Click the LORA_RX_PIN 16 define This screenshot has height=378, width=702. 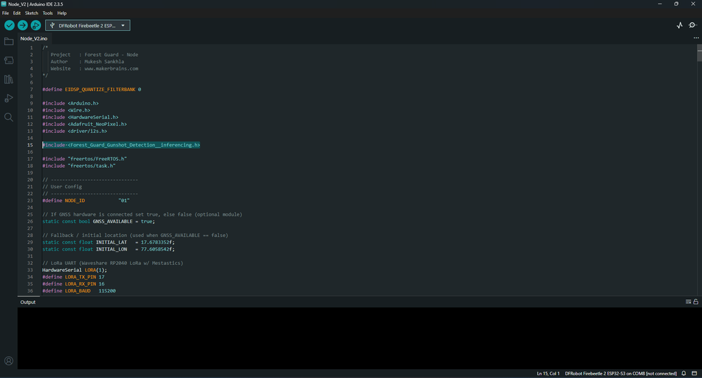(73, 283)
